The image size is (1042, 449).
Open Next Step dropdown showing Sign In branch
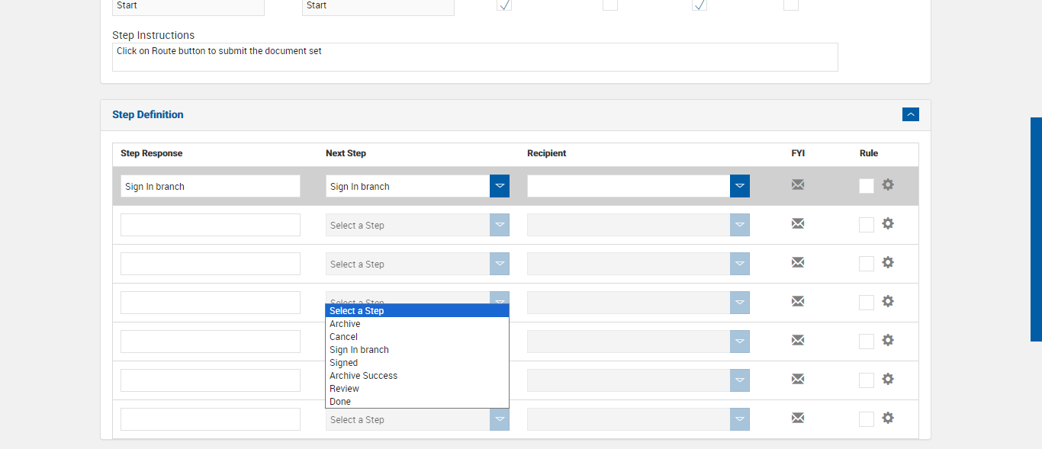click(499, 186)
